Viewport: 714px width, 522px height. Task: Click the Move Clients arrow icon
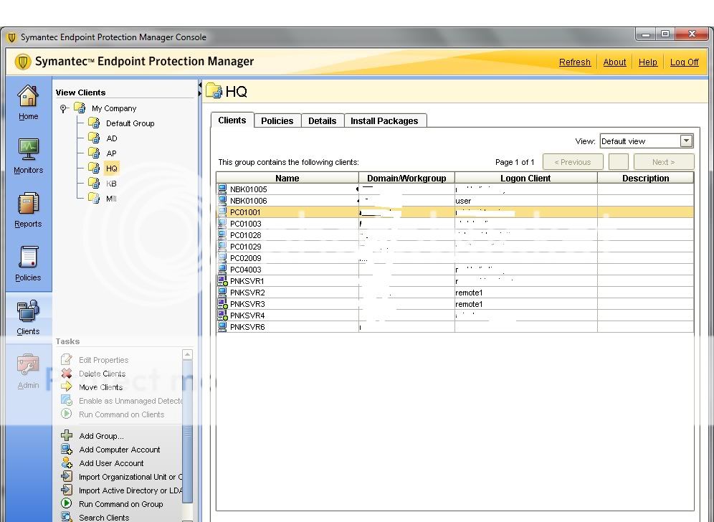click(67, 386)
